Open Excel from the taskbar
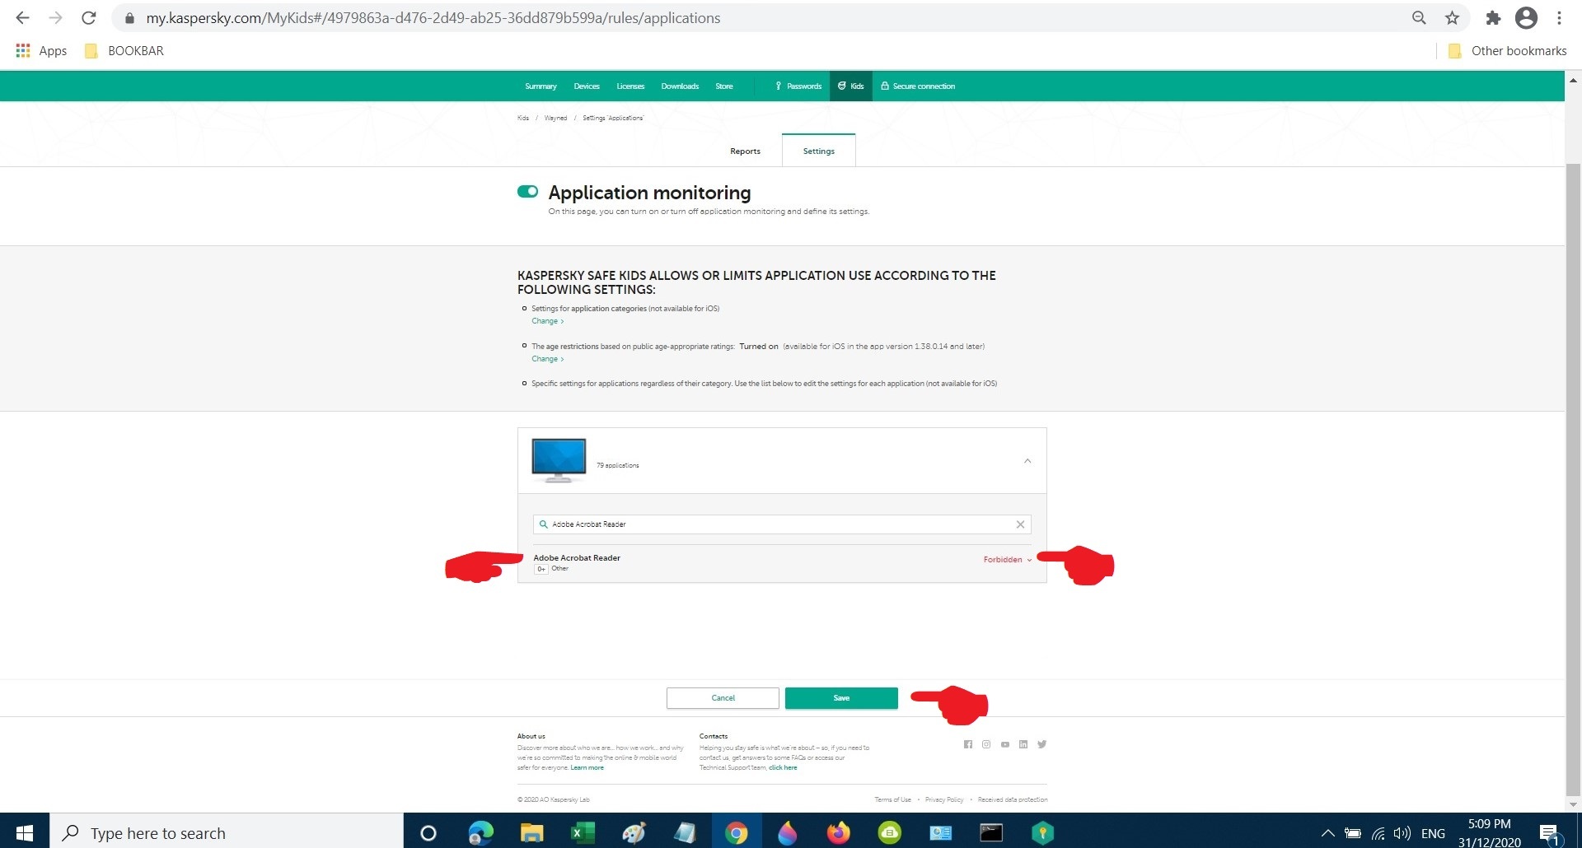The height and width of the screenshot is (848, 1582). click(x=583, y=833)
